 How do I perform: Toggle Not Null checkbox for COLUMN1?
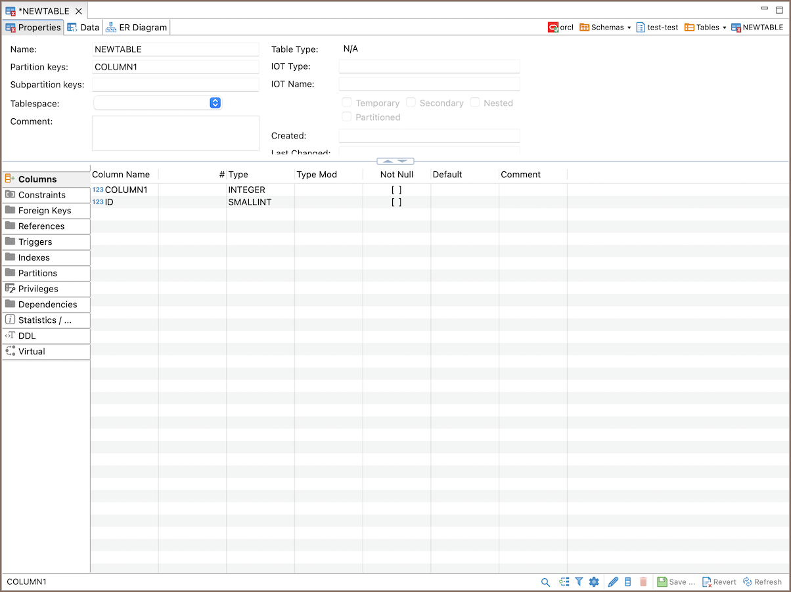(396, 190)
